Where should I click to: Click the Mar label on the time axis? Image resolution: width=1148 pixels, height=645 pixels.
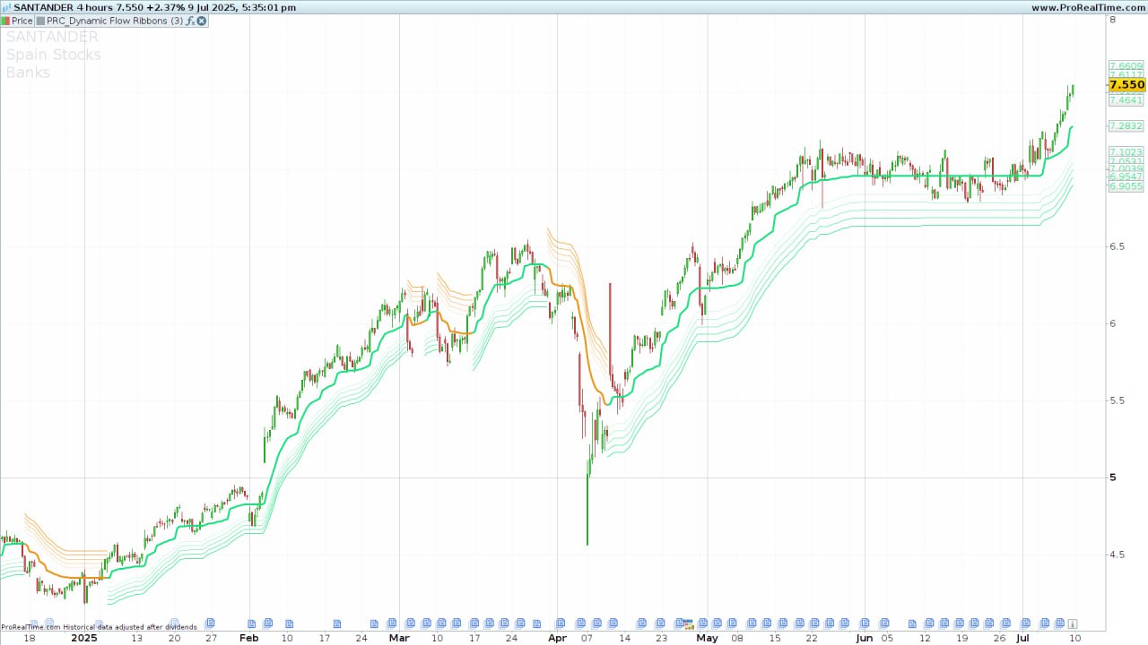(399, 638)
